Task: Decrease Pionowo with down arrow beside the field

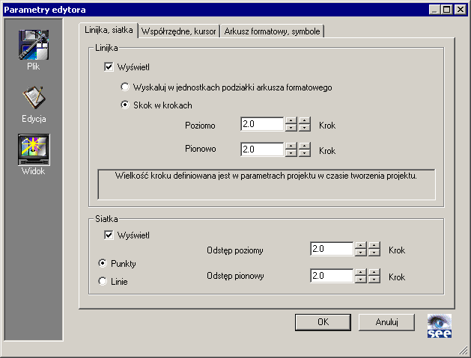Action: [x=291, y=153]
